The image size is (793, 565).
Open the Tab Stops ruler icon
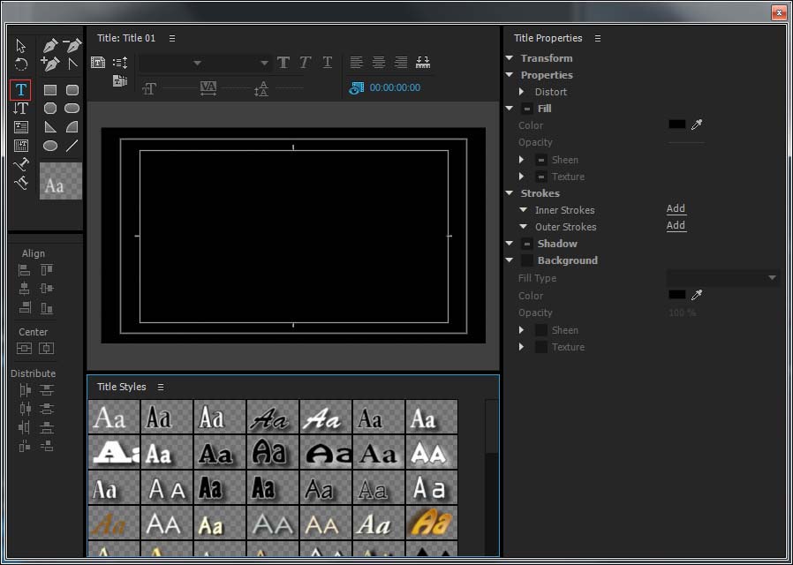click(422, 63)
